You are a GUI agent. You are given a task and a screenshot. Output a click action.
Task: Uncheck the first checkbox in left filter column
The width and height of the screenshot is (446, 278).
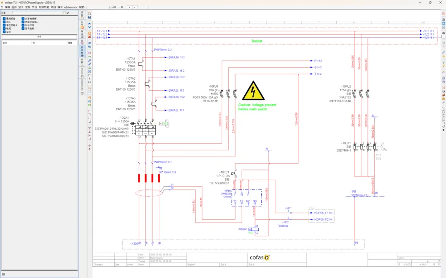4,18
